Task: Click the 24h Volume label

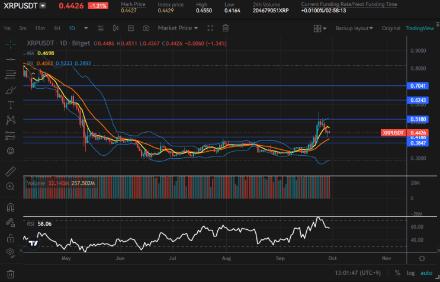Action: 266,5
